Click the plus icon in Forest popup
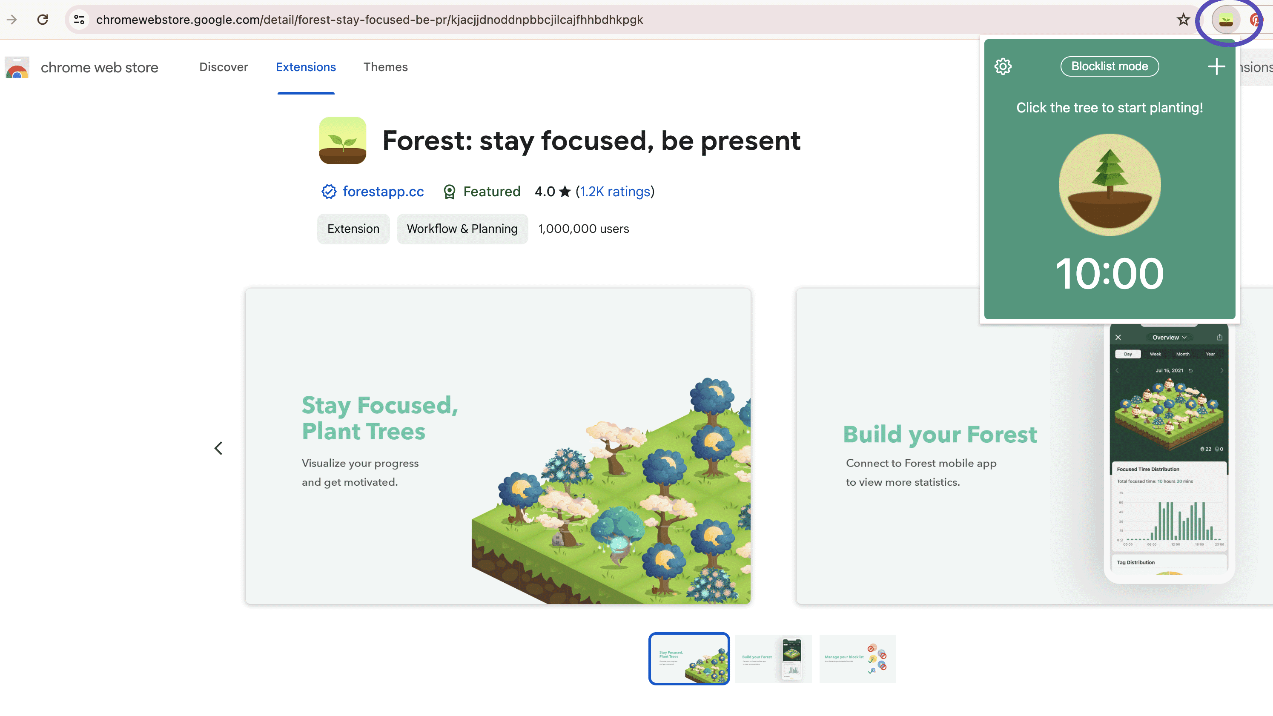Image resolution: width=1273 pixels, height=716 pixels. [x=1216, y=66]
